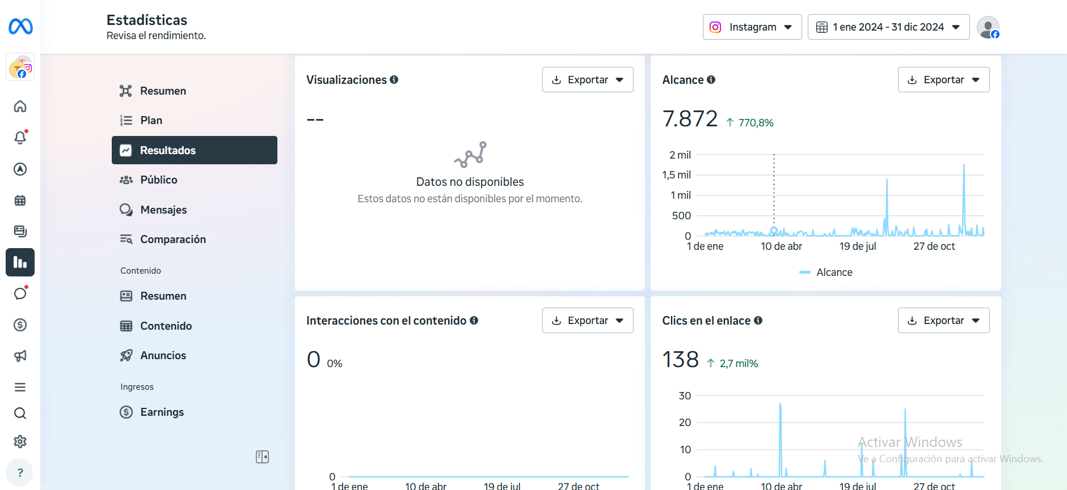Expand the Instagram platform dropdown

[x=752, y=27]
